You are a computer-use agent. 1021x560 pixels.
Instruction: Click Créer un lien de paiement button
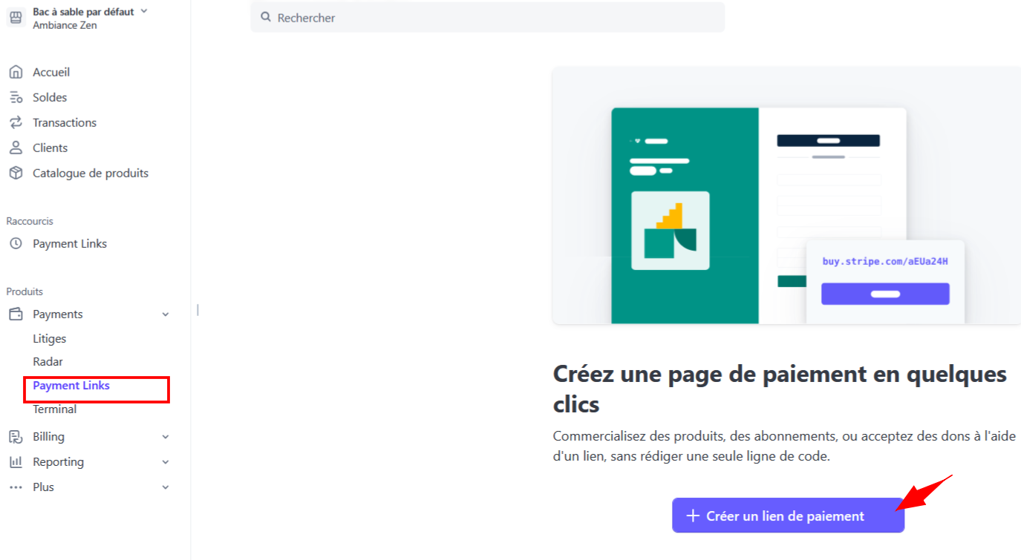(x=788, y=515)
